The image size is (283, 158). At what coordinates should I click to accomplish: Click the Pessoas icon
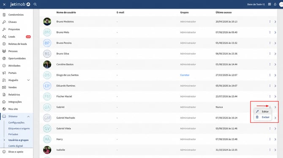[x=4, y=51]
